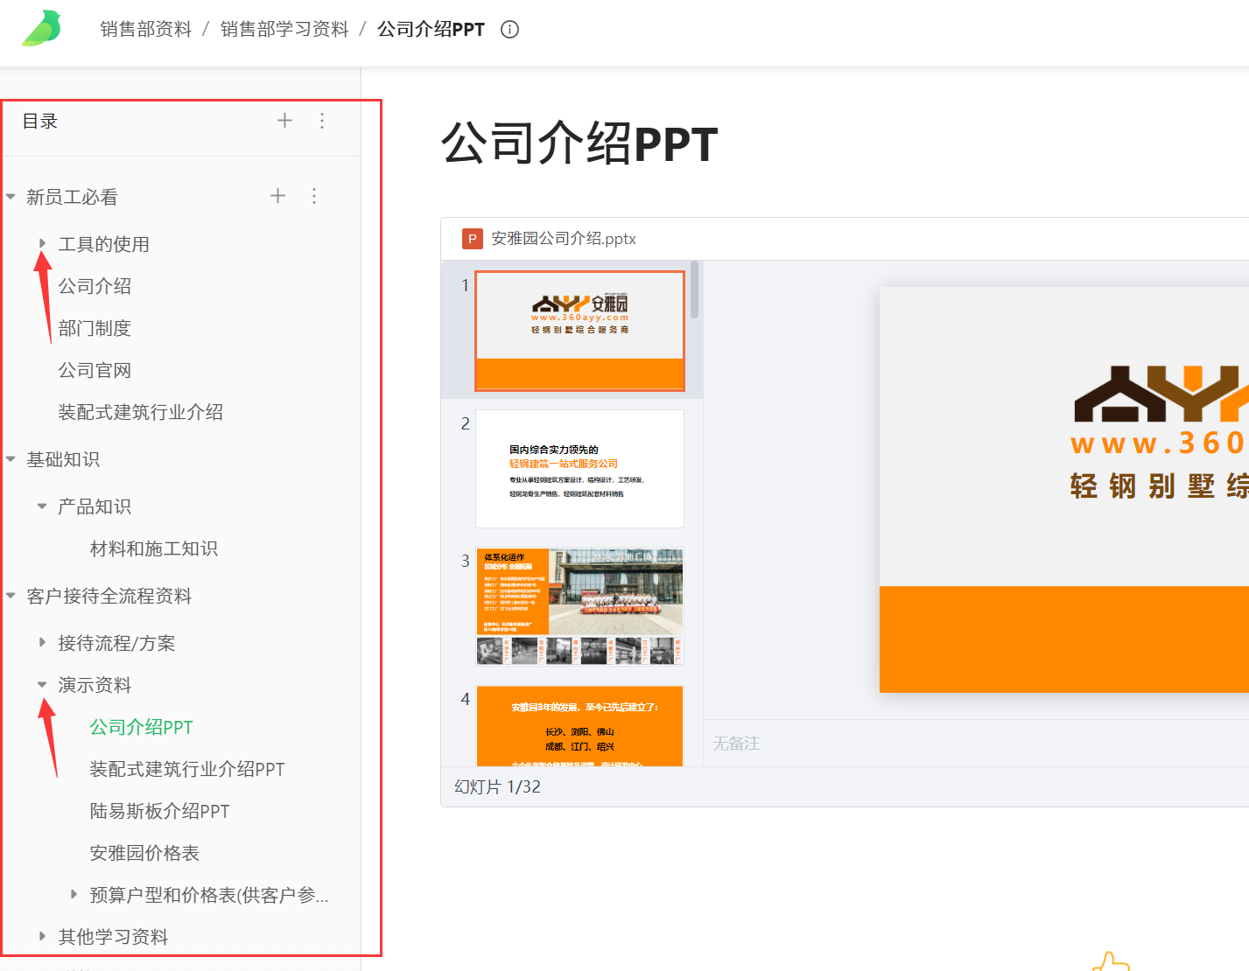Open 陆易斯板介绍PPT page
Screen dimensions: 1249x971
[x=159, y=811]
